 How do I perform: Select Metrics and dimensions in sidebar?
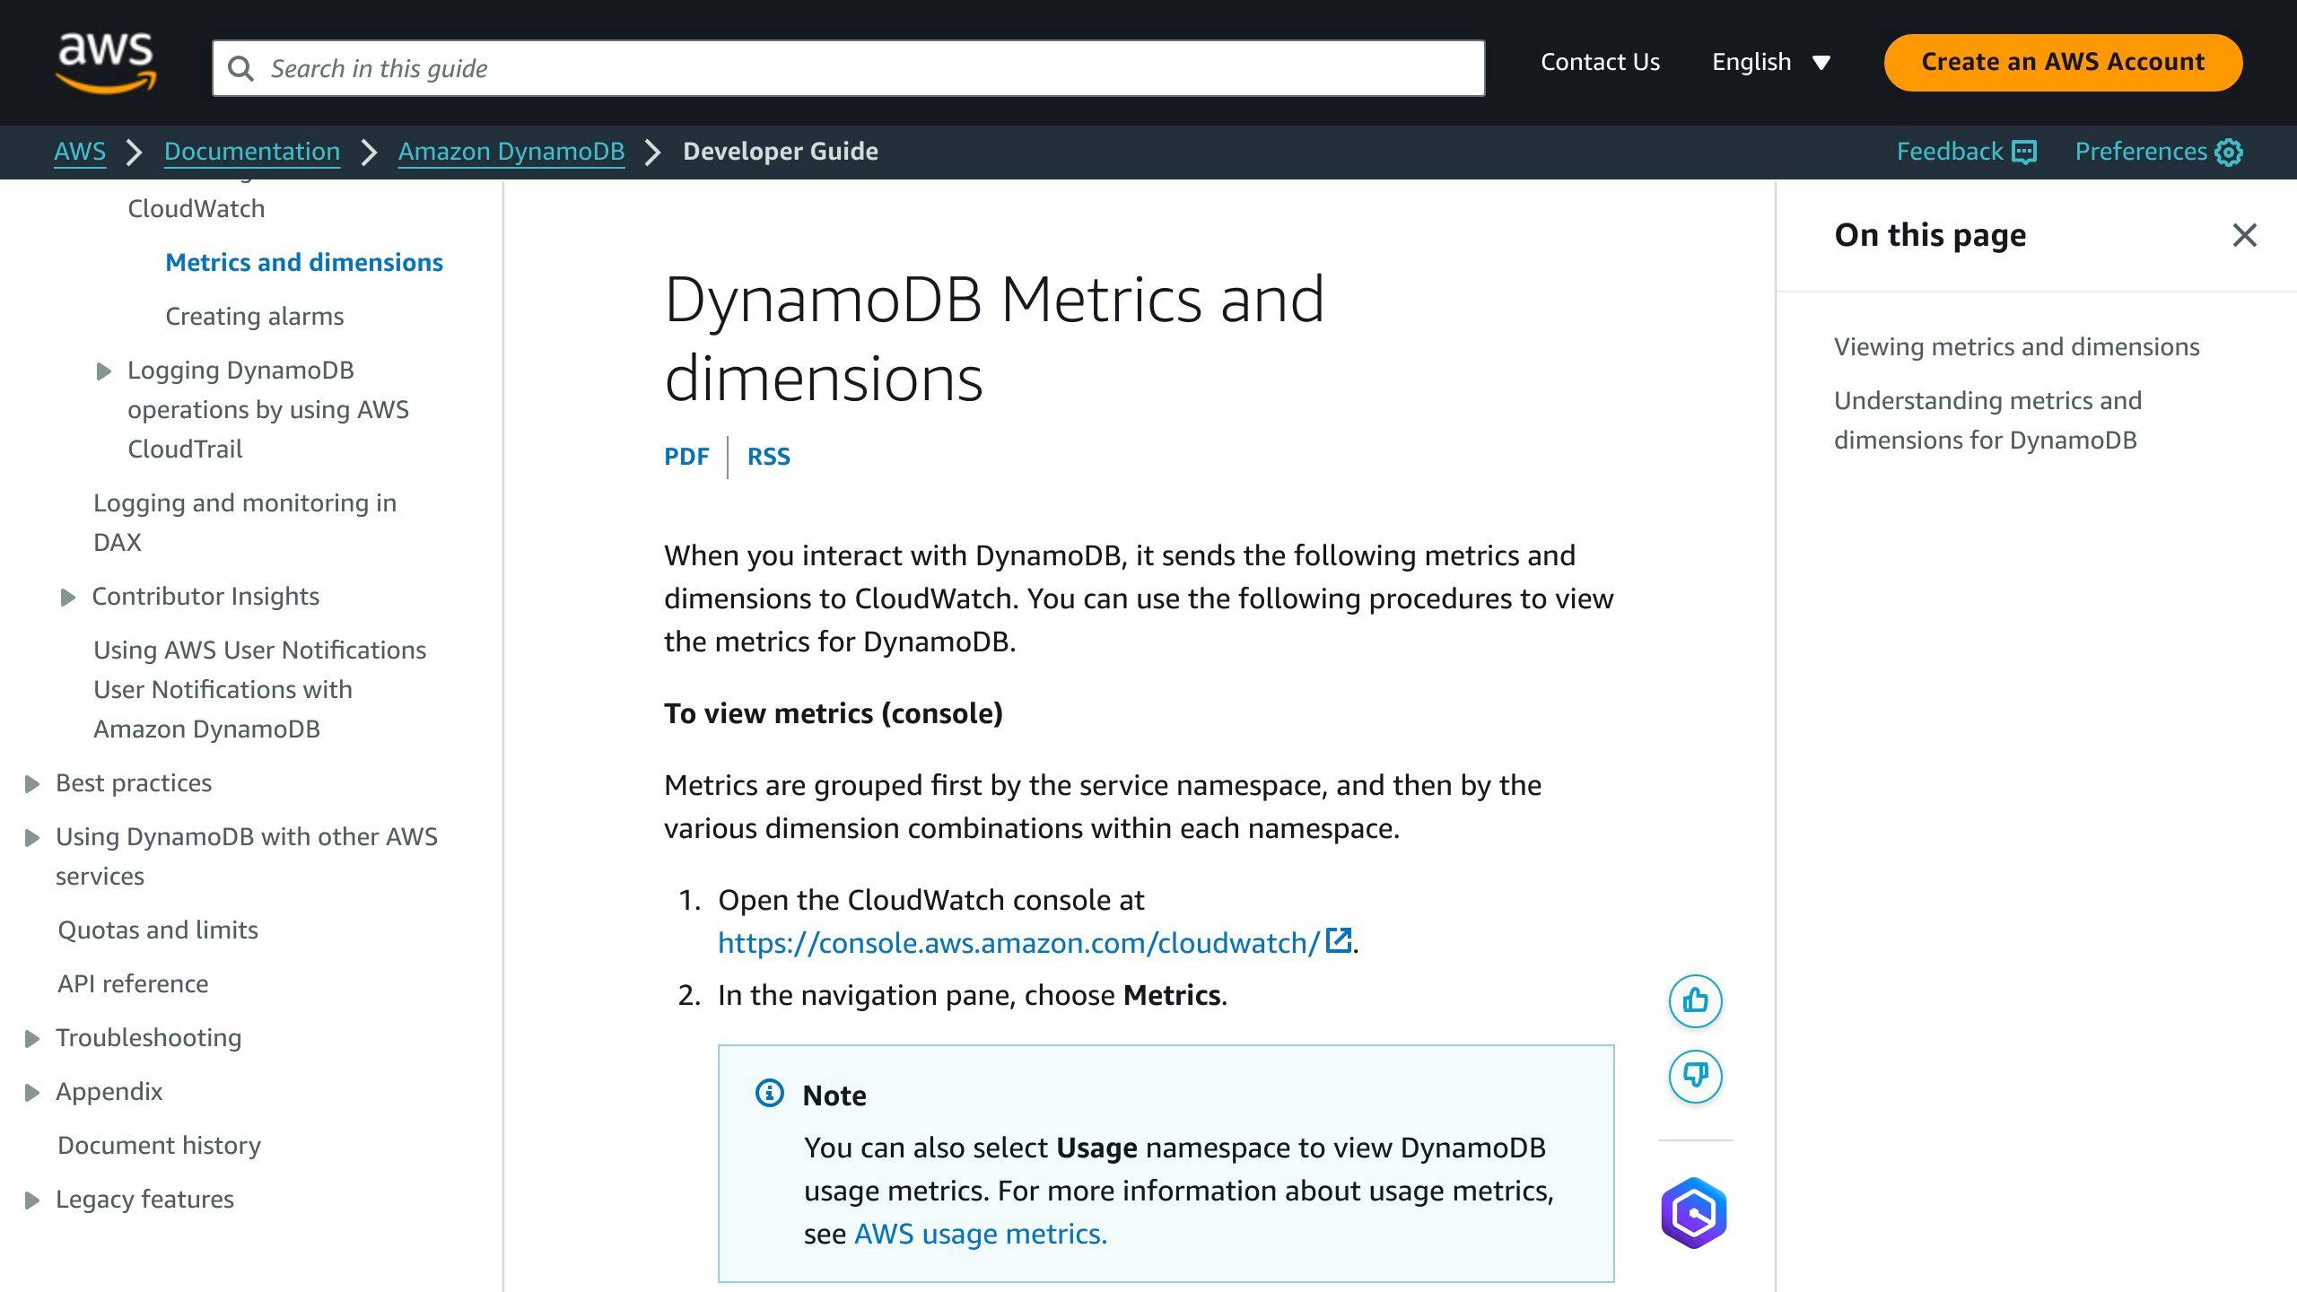304,262
